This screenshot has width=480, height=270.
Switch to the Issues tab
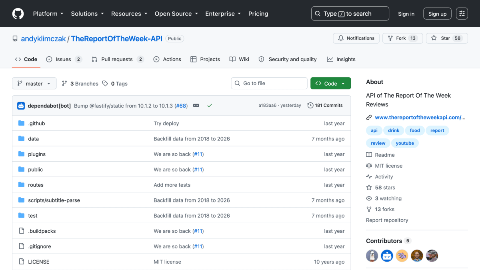point(64,59)
